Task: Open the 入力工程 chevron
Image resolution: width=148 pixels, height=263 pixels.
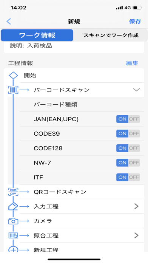Action: pyautogui.click(x=136, y=206)
